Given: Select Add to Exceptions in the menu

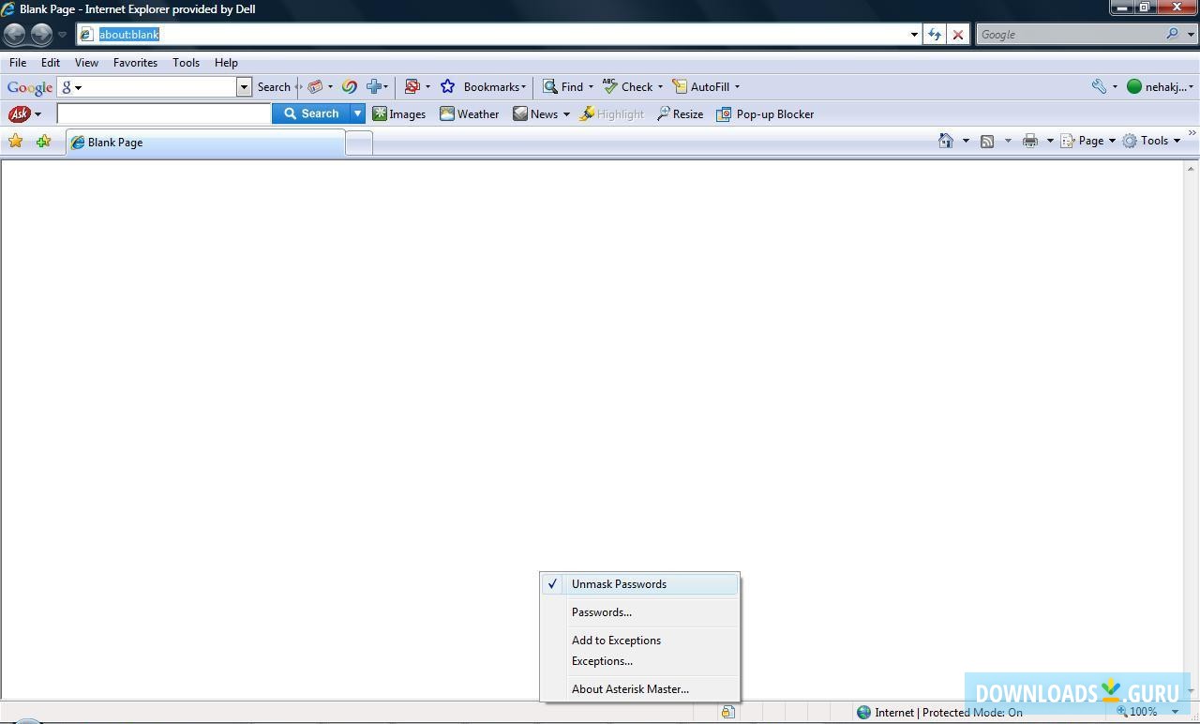Looking at the screenshot, I should tap(640, 641).
